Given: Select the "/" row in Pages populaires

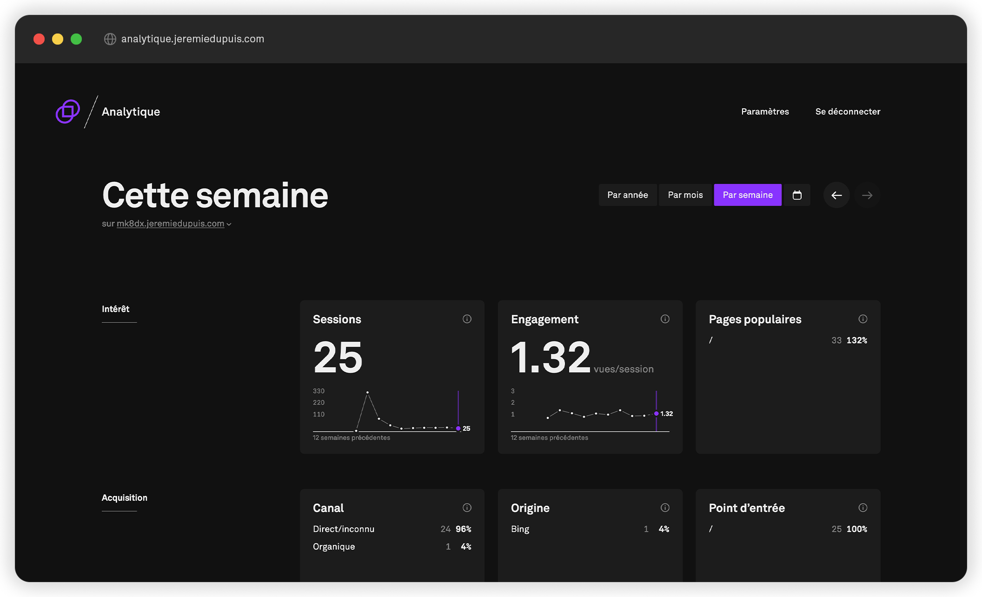Looking at the screenshot, I should tap(788, 340).
